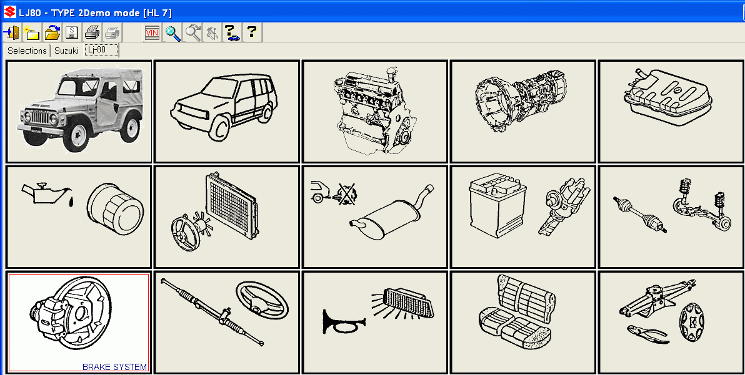The width and height of the screenshot is (745, 375).
Task: Open the fuel tank category
Action: [x=671, y=112]
